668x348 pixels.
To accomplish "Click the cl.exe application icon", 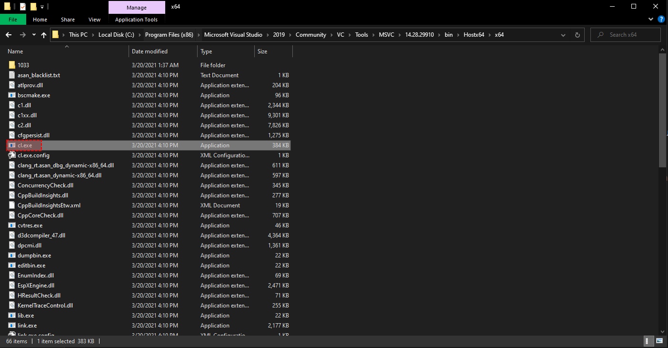I will tap(12, 145).
